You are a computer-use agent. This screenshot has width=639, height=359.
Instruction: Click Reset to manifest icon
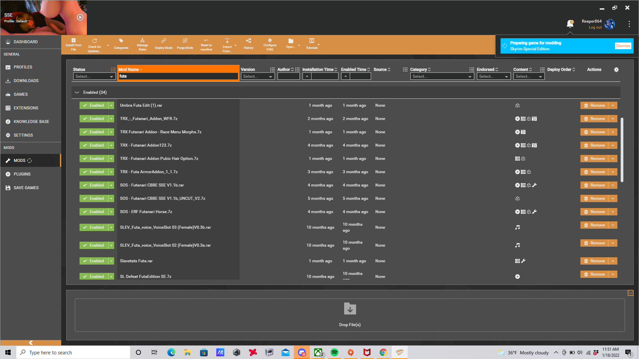[x=206, y=45]
